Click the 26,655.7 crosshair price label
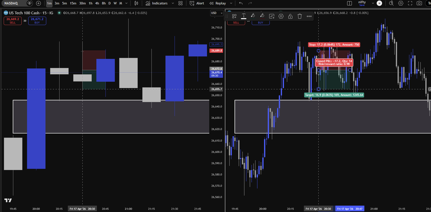Viewport: 431px width, 212px height. (x=216, y=89)
